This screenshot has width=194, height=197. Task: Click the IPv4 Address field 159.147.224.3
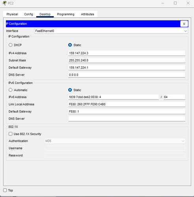coord(127,53)
